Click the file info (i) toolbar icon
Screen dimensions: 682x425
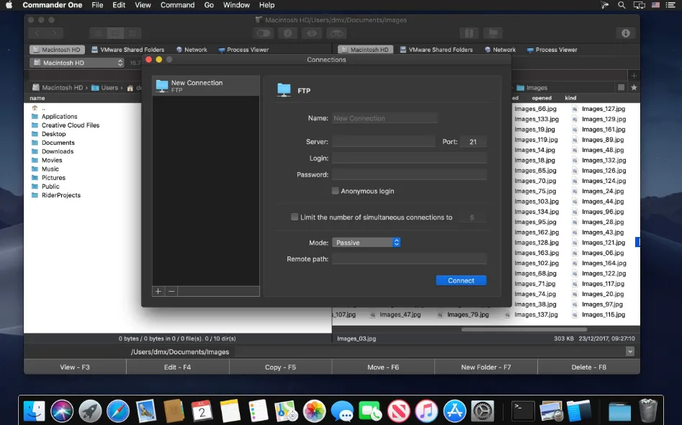287,33
